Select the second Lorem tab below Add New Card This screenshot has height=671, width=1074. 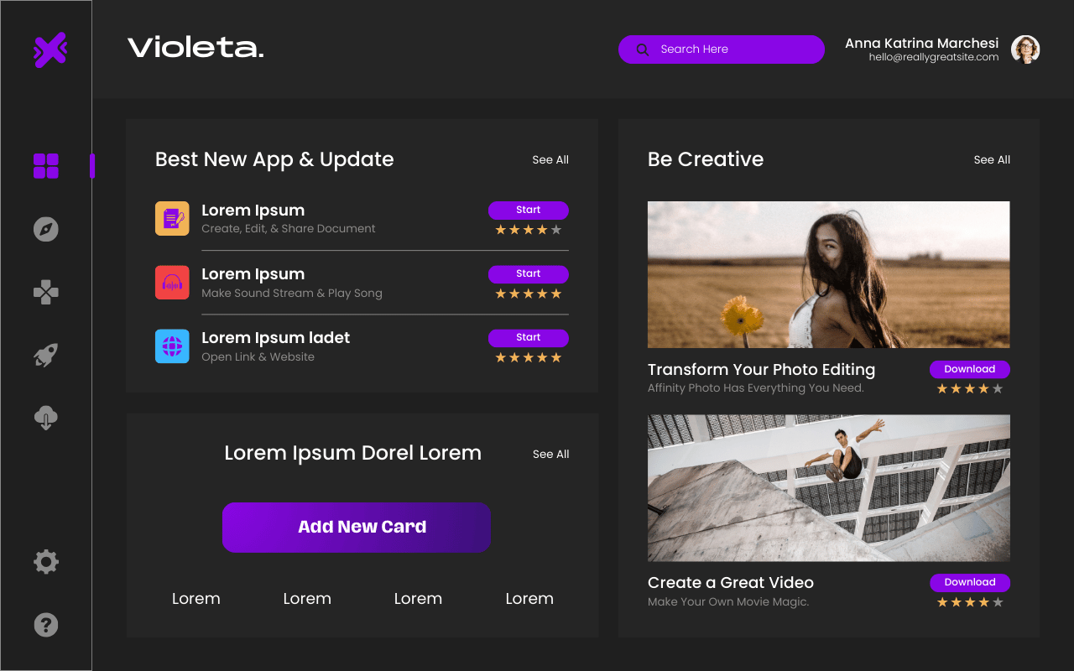[x=307, y=599]
